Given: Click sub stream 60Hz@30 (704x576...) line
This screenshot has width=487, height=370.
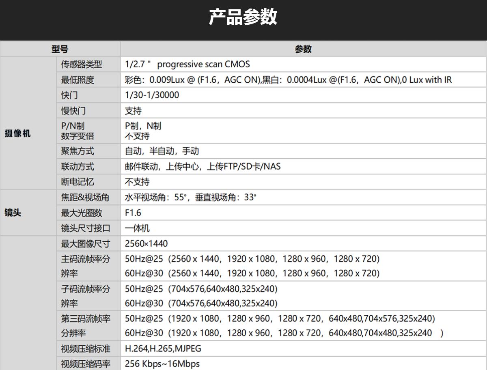Looking at the screenshot, I should [x=201, y=303].
